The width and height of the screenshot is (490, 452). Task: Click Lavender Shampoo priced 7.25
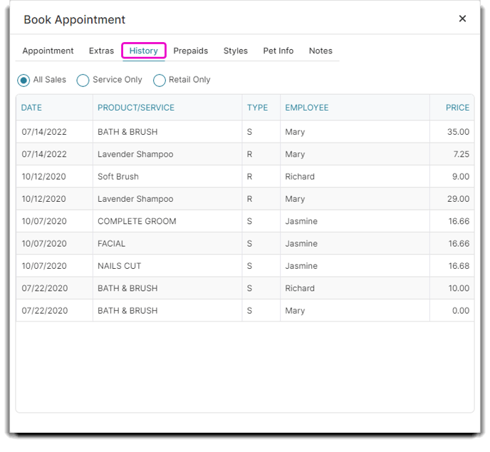tap(135, 154)
